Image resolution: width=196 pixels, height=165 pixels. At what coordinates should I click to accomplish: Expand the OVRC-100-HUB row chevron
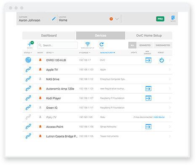tap(170, 60)
